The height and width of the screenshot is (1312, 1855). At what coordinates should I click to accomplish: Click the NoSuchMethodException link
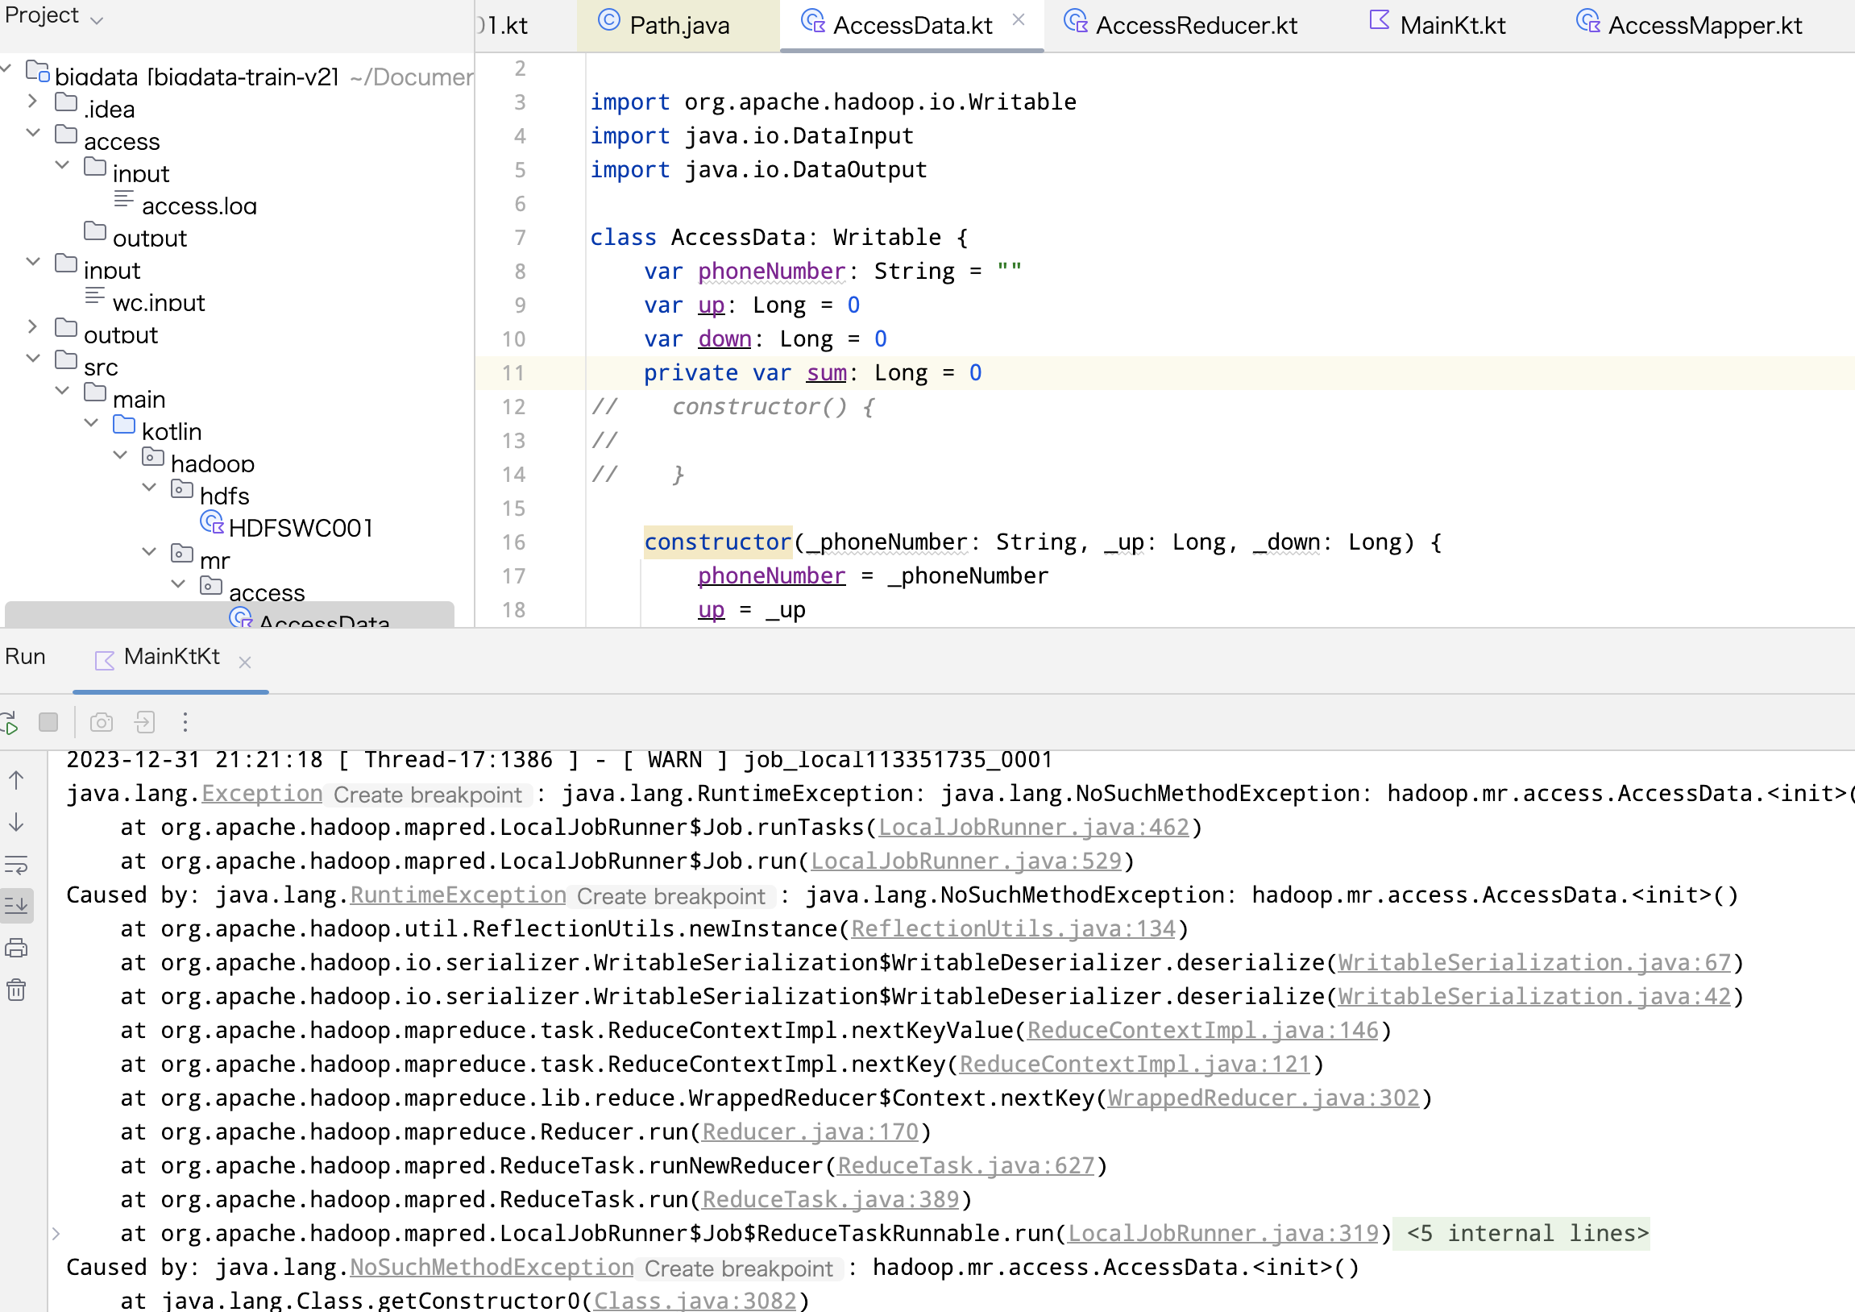[x=492, y=1268]
